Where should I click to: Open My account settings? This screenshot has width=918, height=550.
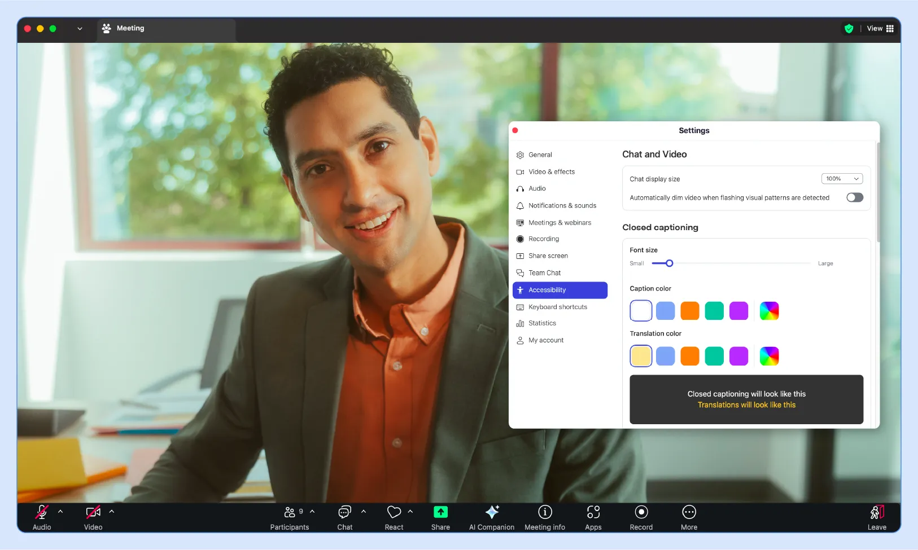[x=545, y=340]
